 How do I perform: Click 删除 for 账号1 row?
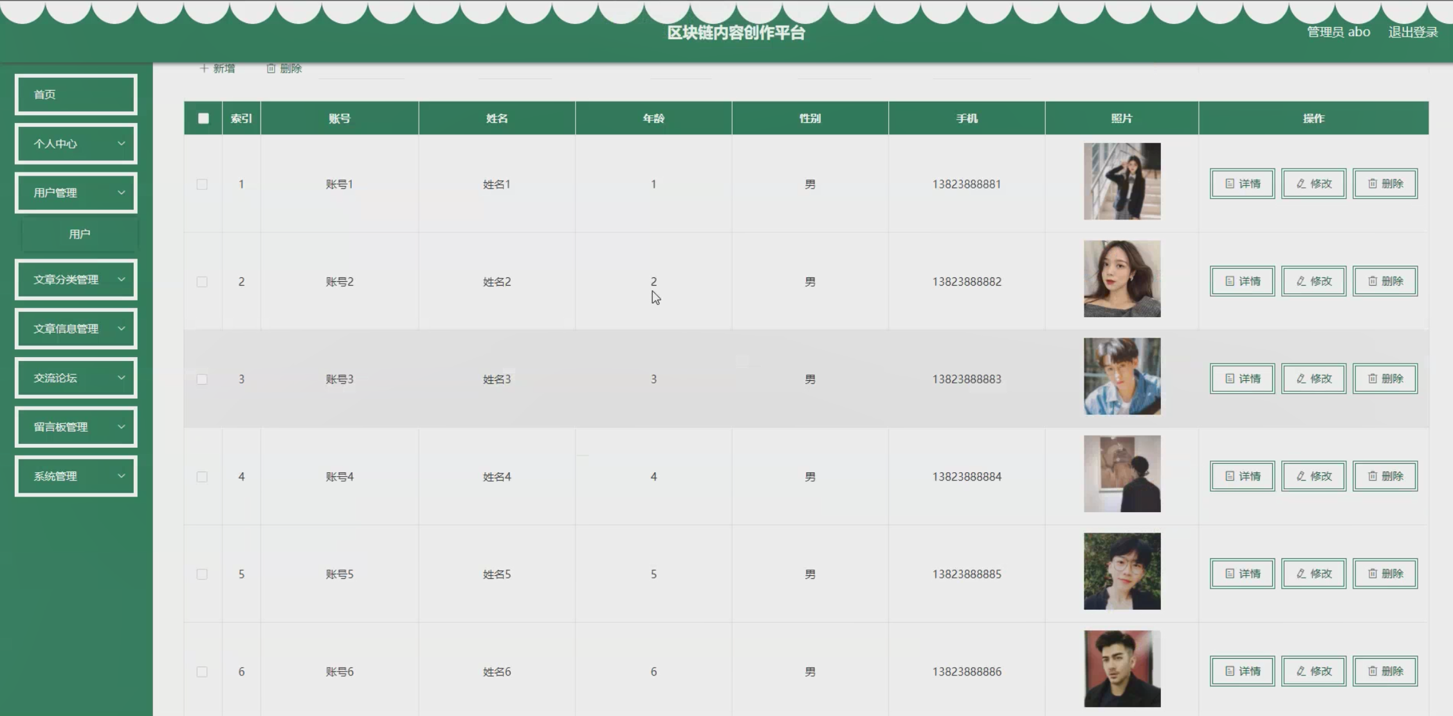(1385, 184)
